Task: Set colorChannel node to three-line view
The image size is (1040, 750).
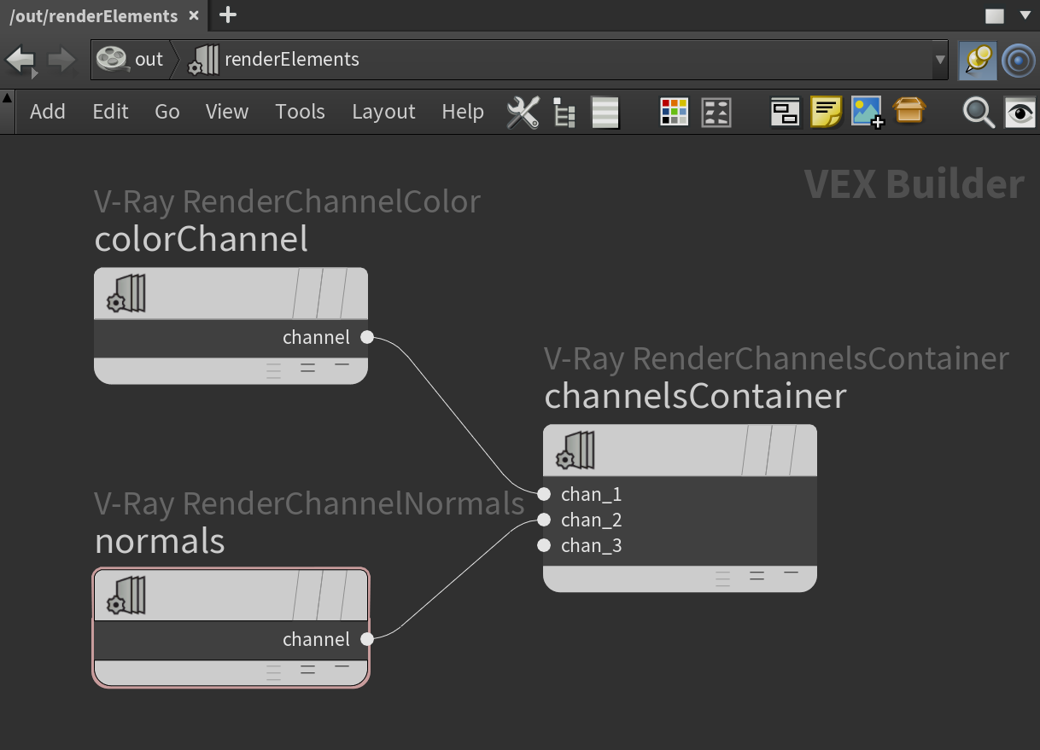Action: pyautogui.click(x=273, y=371)
